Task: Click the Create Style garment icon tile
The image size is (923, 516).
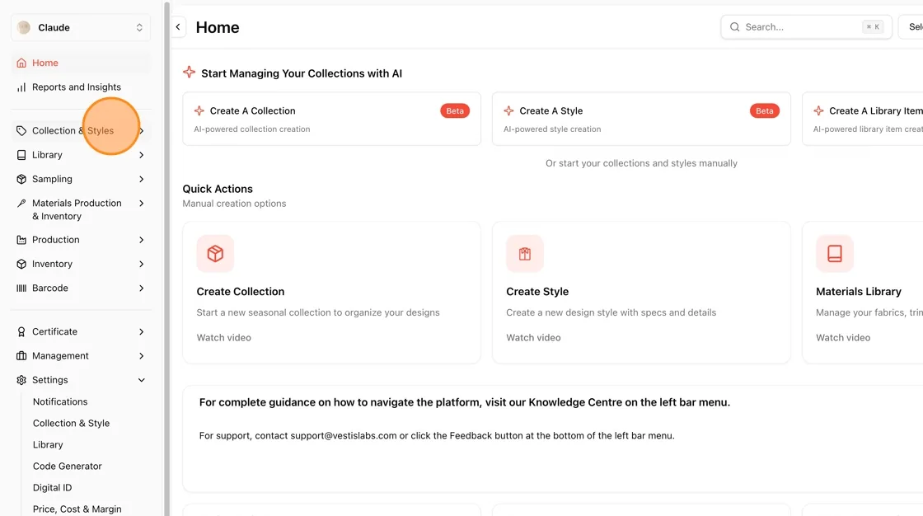Action: (525, 253)
